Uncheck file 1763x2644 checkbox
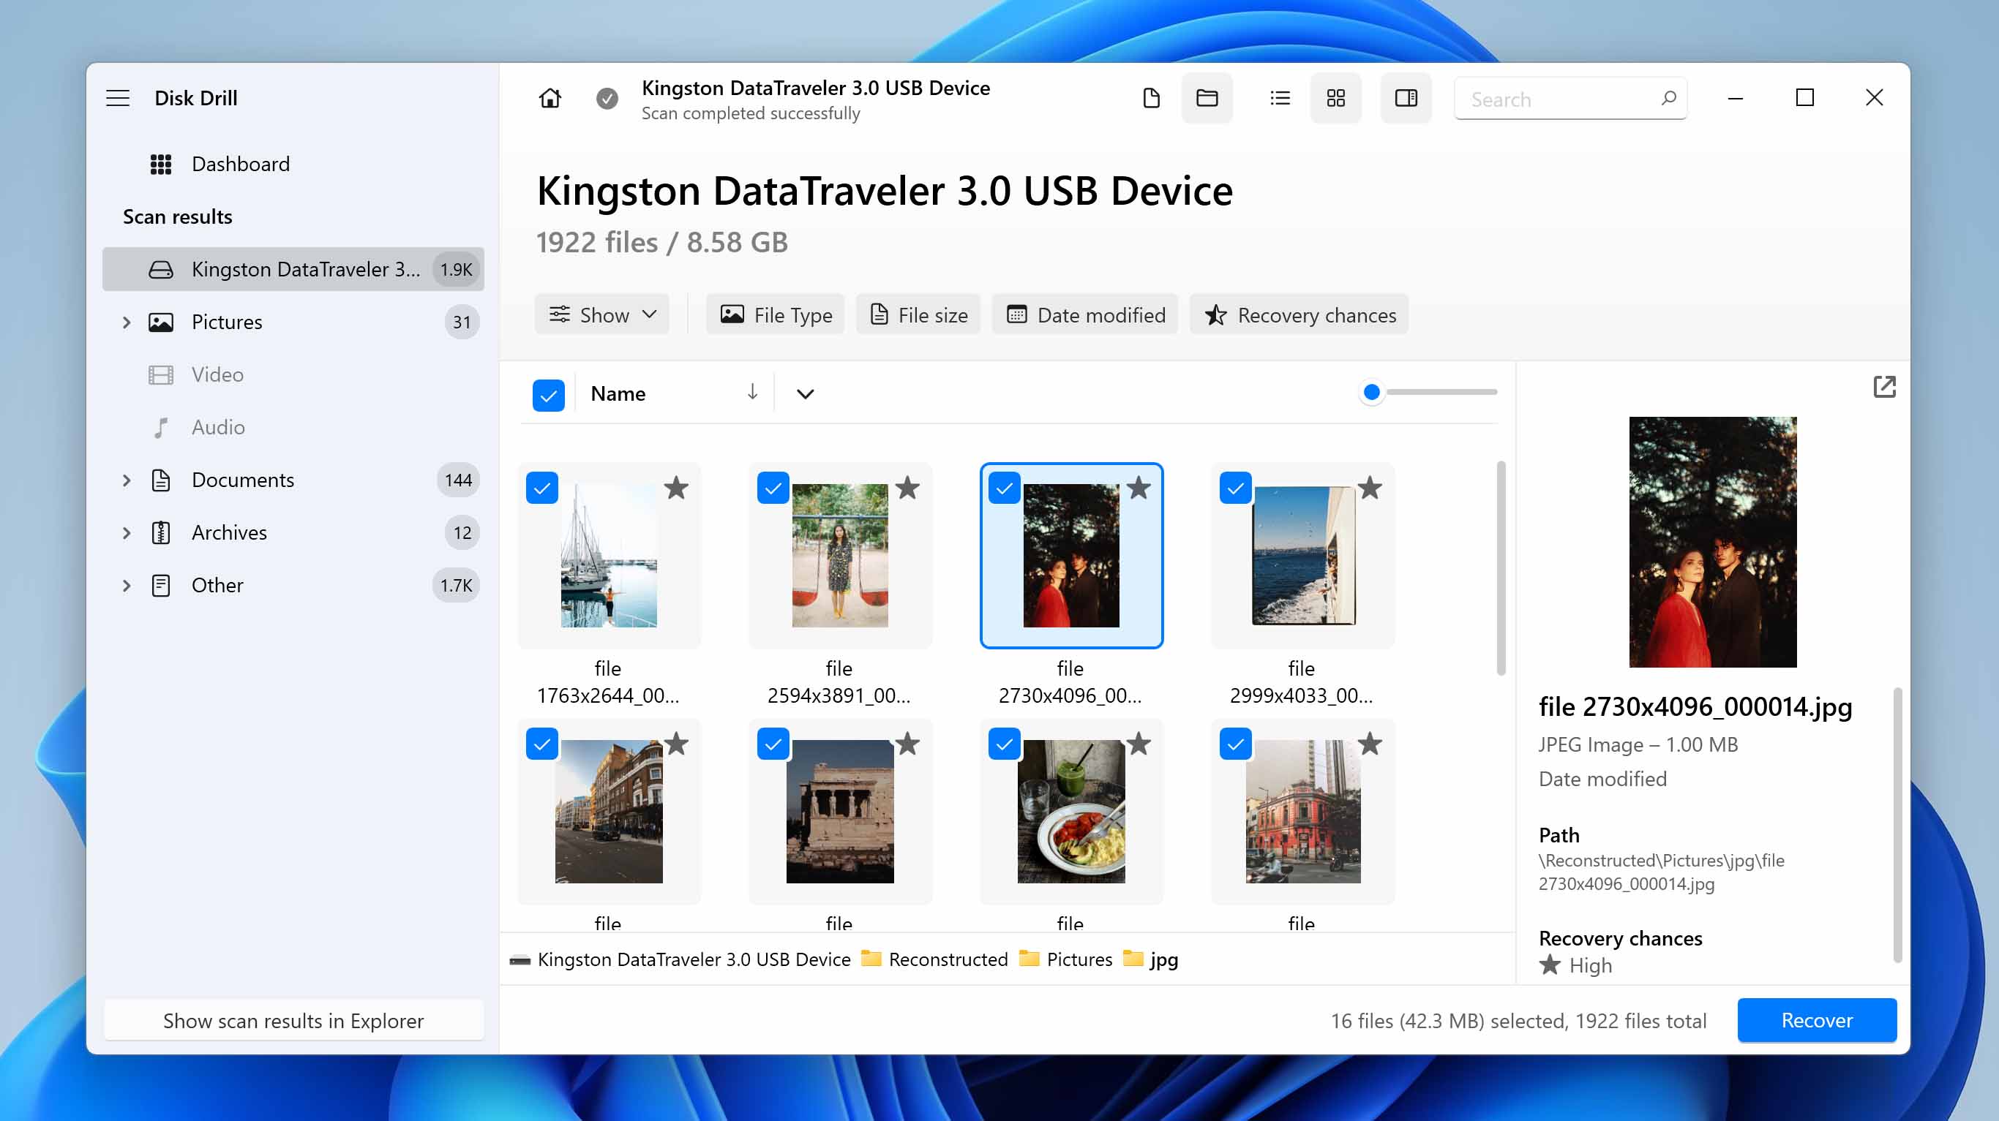1999x1121 pixels. (x=541, y=488)
